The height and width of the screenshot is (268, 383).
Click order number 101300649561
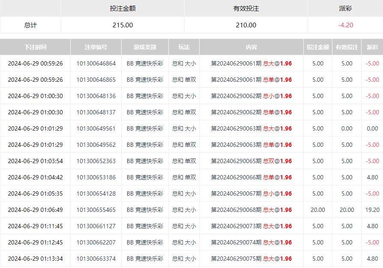click(96, 128)
